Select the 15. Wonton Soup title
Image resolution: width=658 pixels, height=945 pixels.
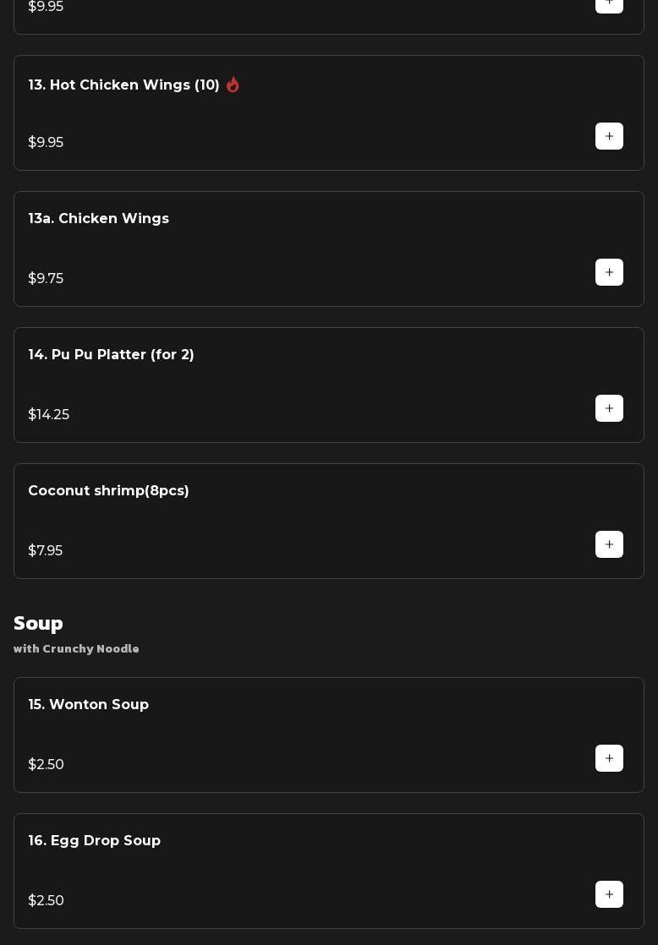pos(88,705)
